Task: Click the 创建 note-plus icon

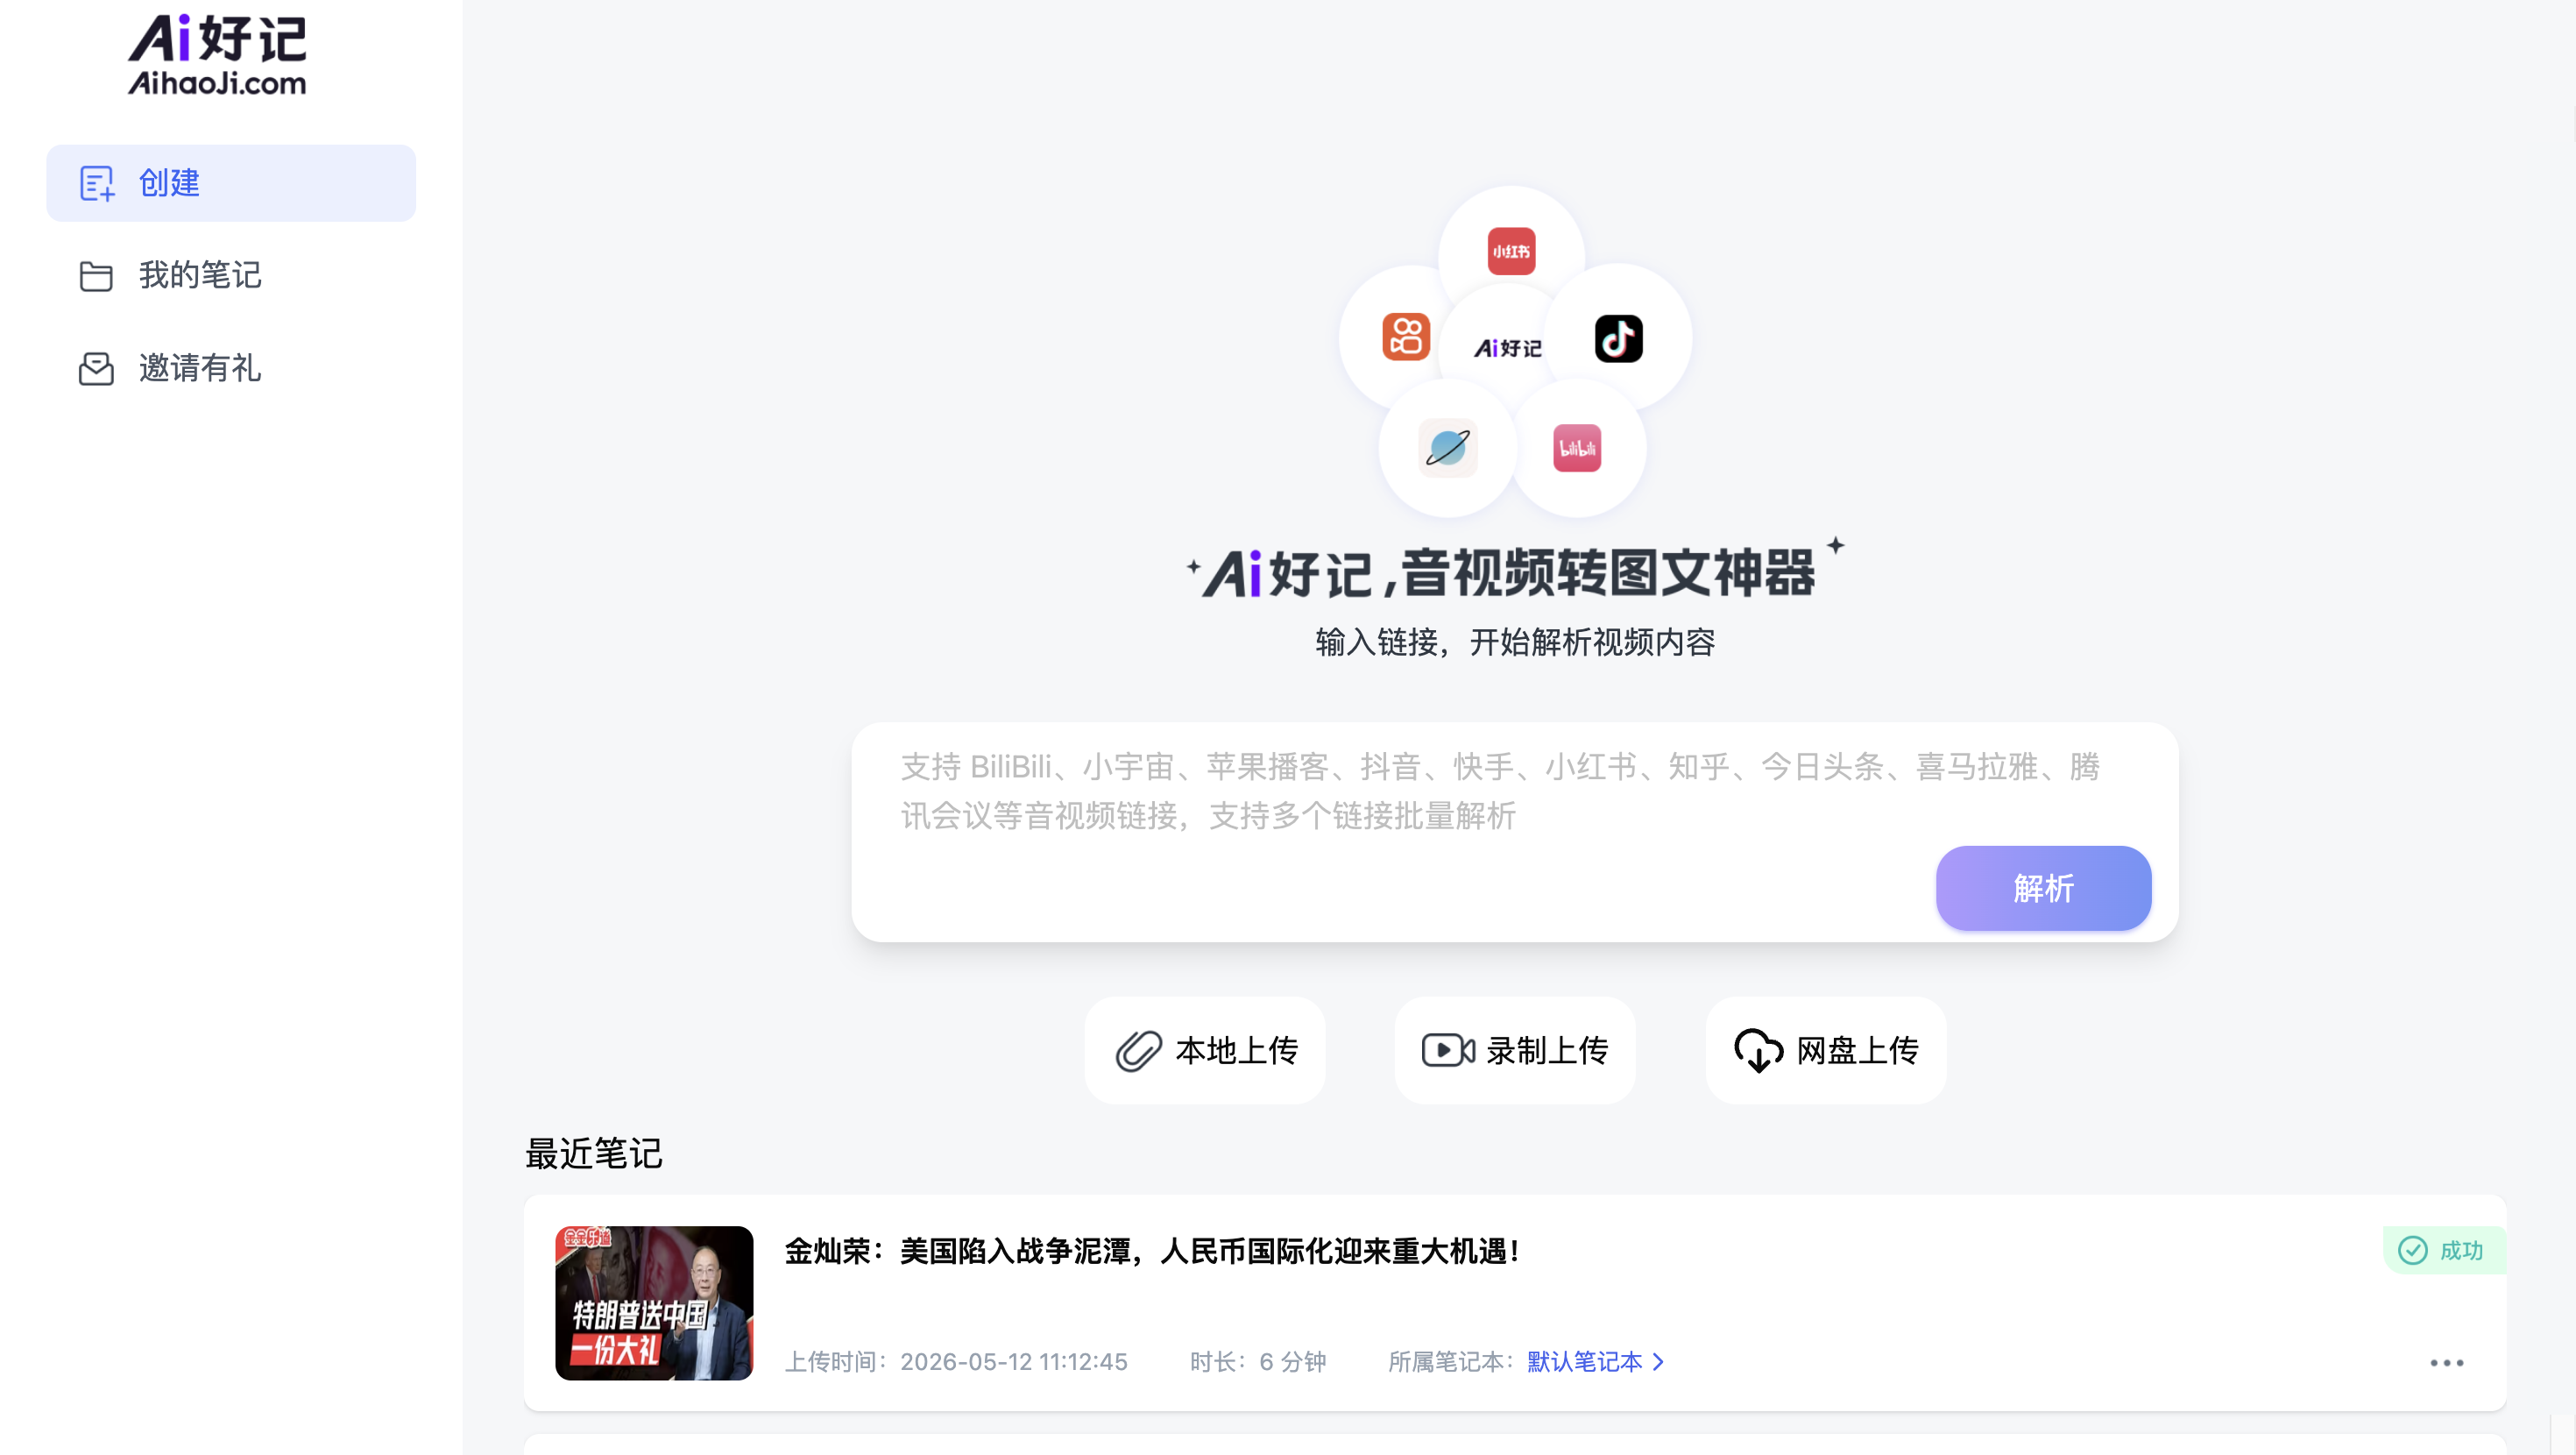Action: click(97, 183)
